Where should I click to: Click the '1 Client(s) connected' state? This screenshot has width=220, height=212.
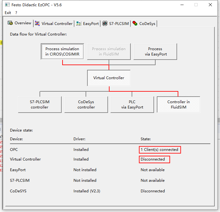[160, 150]
